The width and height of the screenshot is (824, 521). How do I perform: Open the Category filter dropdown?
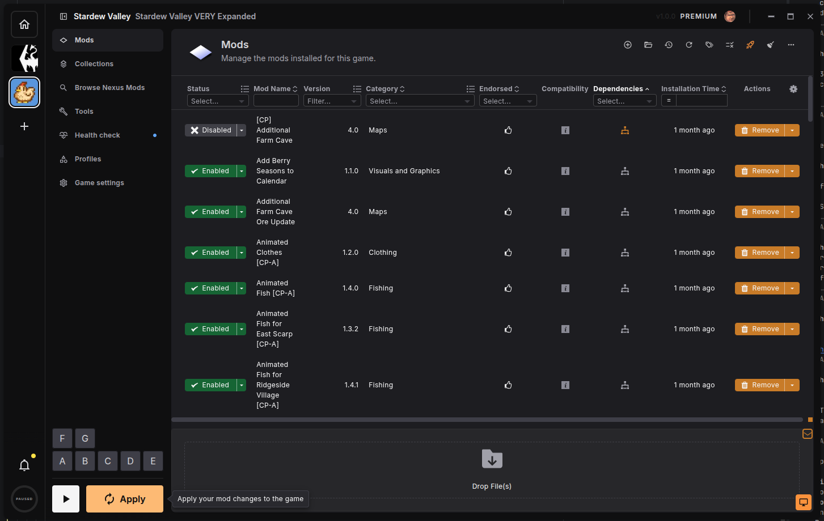[420, 101]
